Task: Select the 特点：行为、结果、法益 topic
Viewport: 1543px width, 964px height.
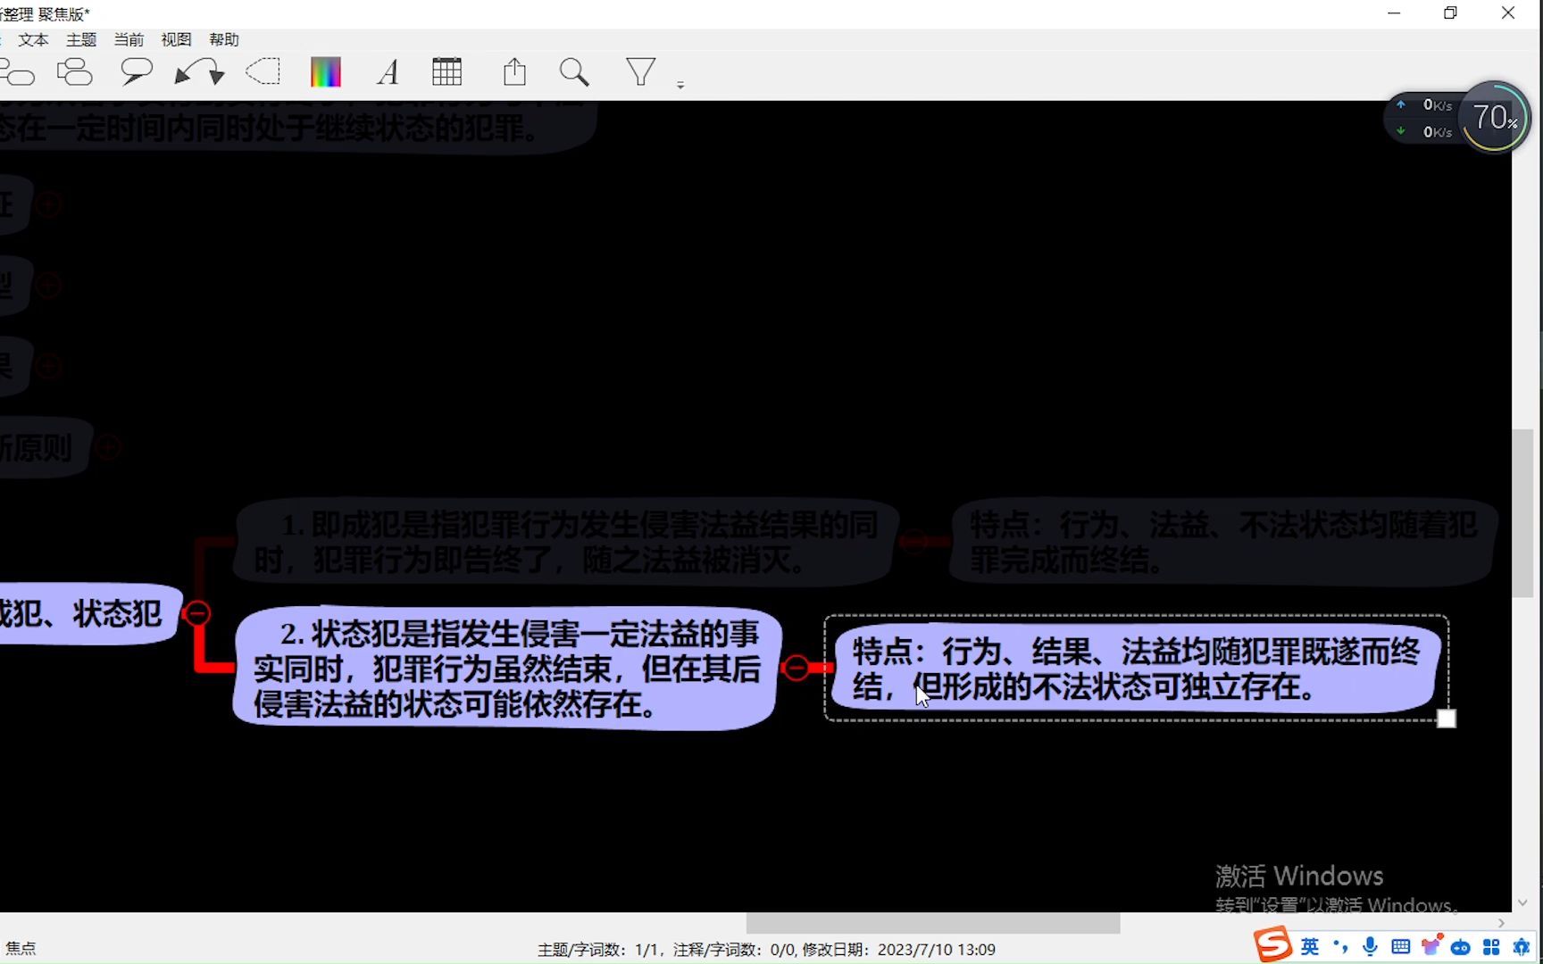Action: [1136, 669]
